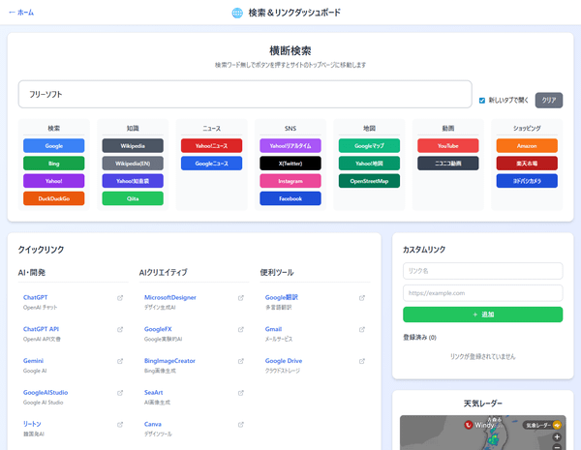Click external link icon beside Gemini

click(120, 361)
